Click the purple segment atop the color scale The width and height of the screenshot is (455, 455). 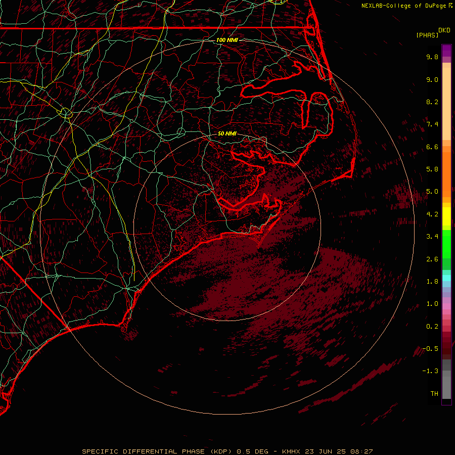coord(446,51)
